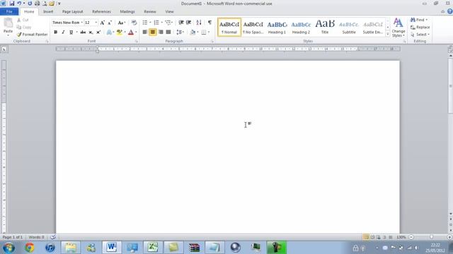Image resolution: width=453 pixels, height=254 pixels.
Task: Apply the yellow text highlight color
Action: [x=119, y=32]
